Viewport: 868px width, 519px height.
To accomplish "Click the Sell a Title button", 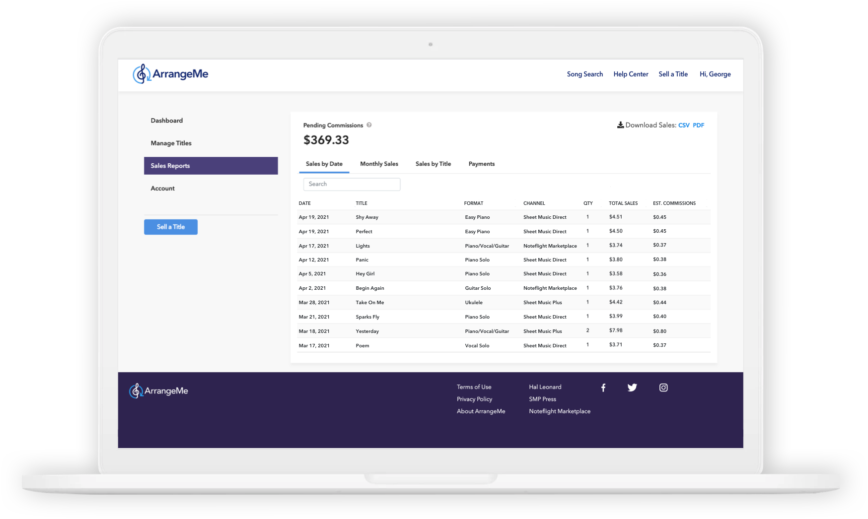I will (x=171, y=227).
